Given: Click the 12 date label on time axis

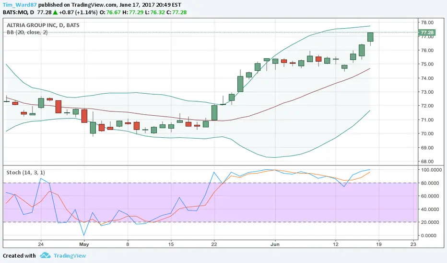Looking at the screenshot, I should point(336,244).
